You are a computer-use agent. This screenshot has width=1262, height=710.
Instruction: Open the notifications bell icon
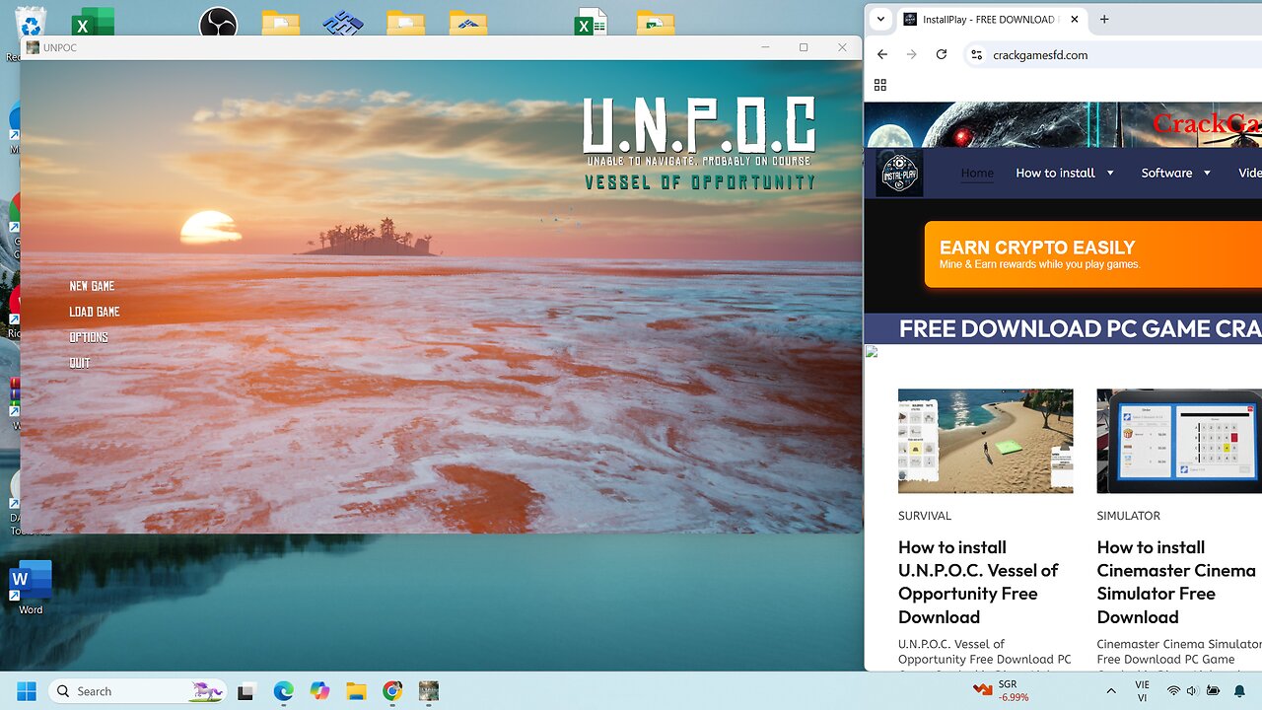[1240, 691]
